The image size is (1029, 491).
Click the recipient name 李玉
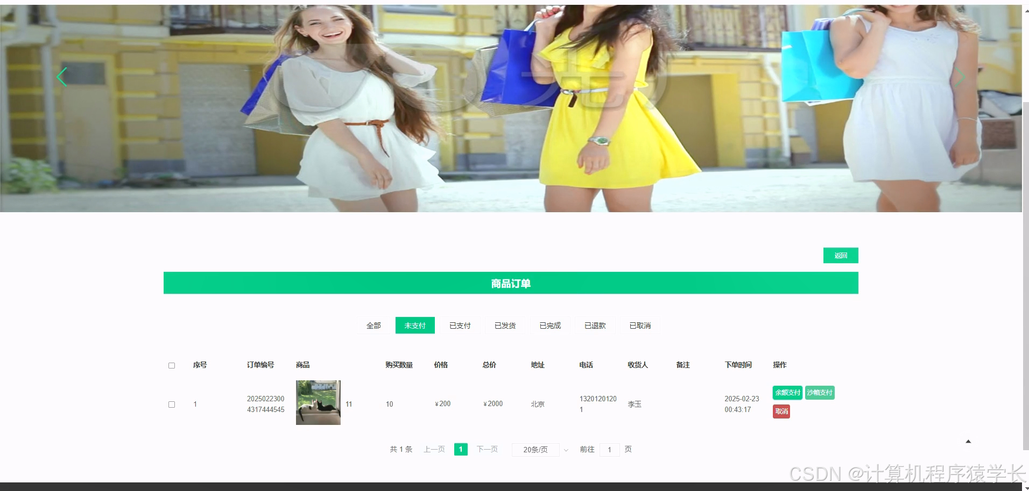[635, 404]
